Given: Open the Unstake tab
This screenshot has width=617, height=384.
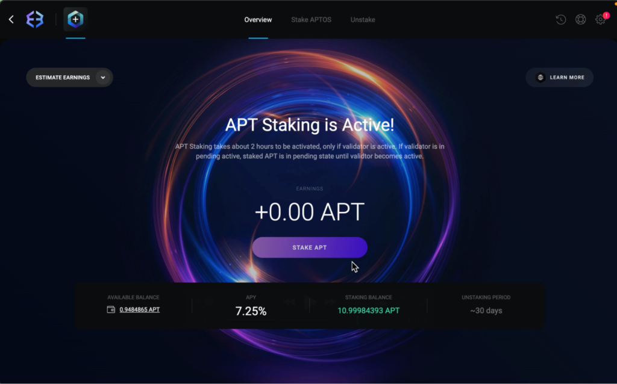Looking at the screenshot, I should (x=363, y=20).
